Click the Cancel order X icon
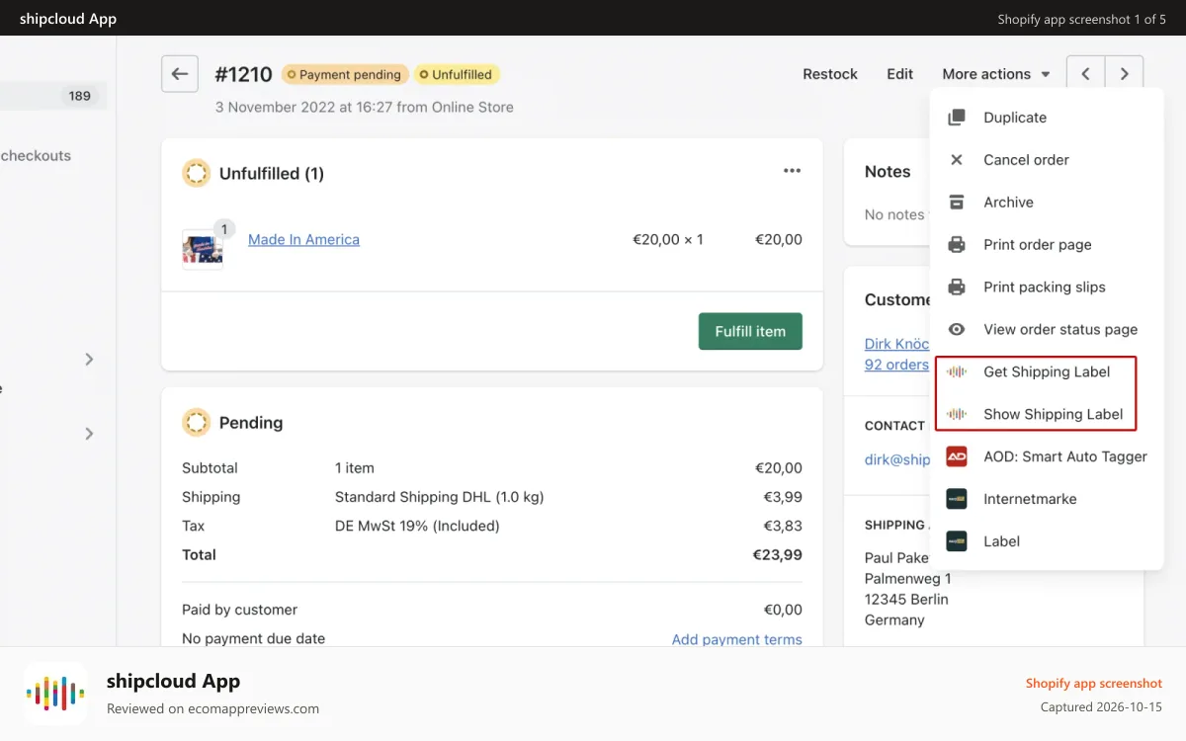This screenshot has height=741, width=1186. (957, 160)
